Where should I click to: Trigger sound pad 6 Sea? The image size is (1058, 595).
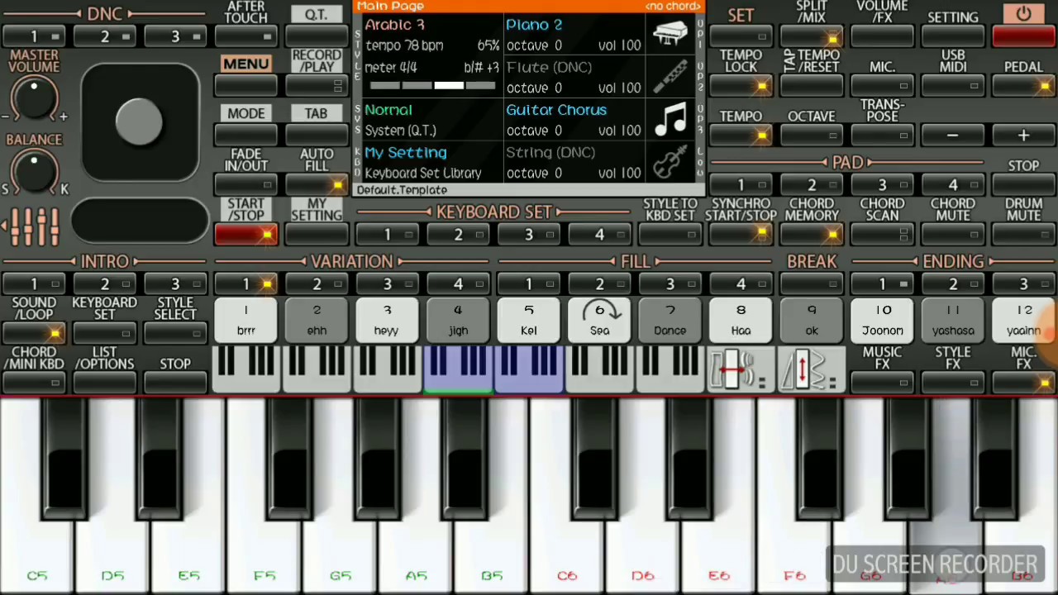pyautogui.click(x=599, y=320)
